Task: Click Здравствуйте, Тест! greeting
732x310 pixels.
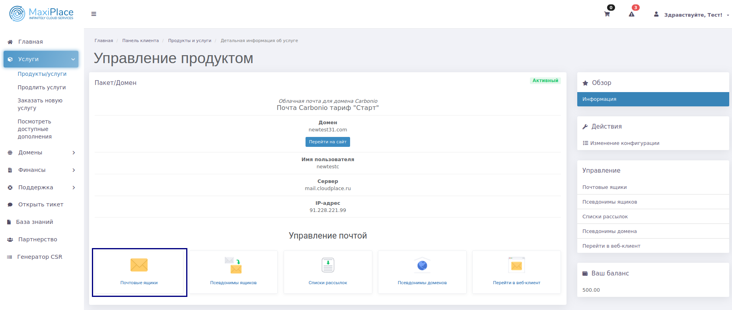Action: 693,15
